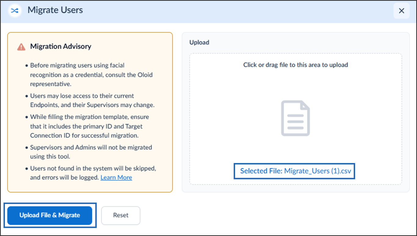Click 'Click or drag file to this area' text
The image size is (417, 236).
click(x=296, y=65)
